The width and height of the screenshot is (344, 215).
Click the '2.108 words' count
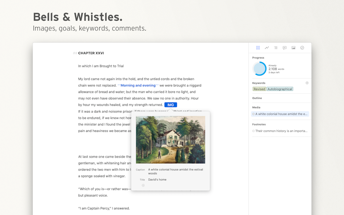click(276, 69)
